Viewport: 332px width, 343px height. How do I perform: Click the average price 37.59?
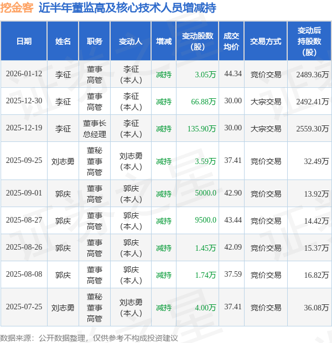click(233, 275)
